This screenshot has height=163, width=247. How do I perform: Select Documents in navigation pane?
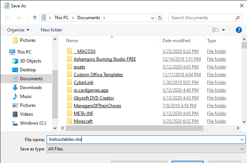26,79
